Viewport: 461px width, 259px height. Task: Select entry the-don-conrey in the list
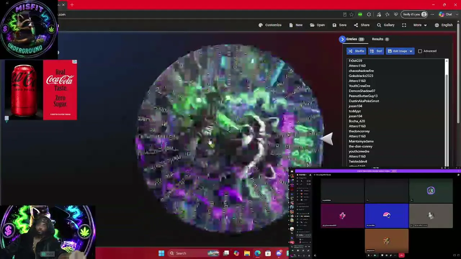tap(361, 146)
